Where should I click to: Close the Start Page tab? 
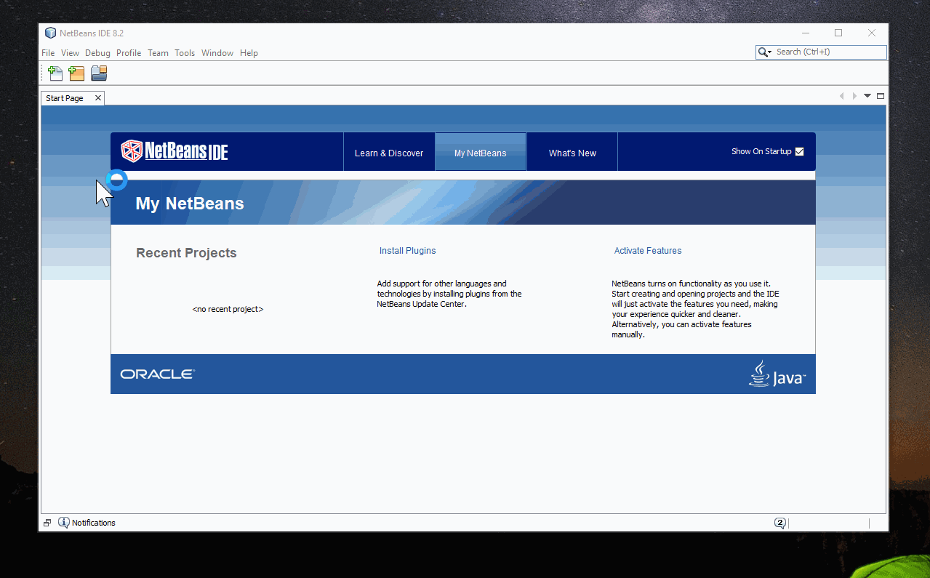(98, 98)
